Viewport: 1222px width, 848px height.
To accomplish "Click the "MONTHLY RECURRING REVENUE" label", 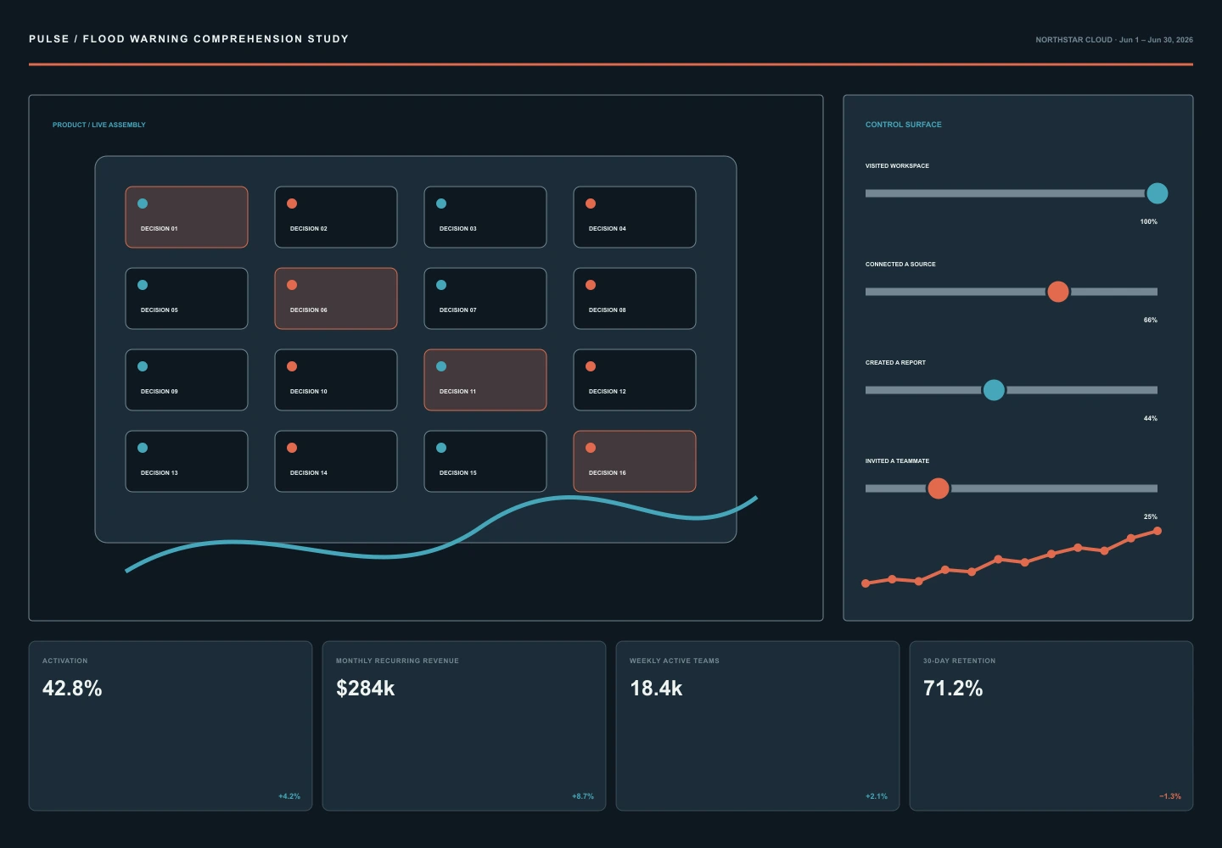I will point(397,661).
